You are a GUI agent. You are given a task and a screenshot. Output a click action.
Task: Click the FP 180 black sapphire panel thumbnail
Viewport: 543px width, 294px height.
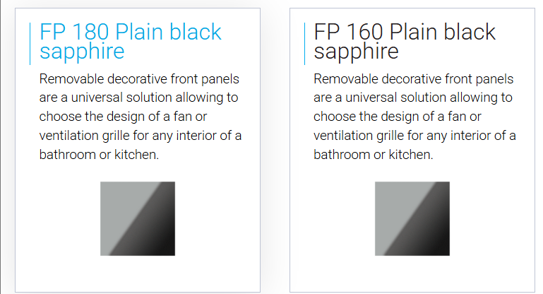138,219
